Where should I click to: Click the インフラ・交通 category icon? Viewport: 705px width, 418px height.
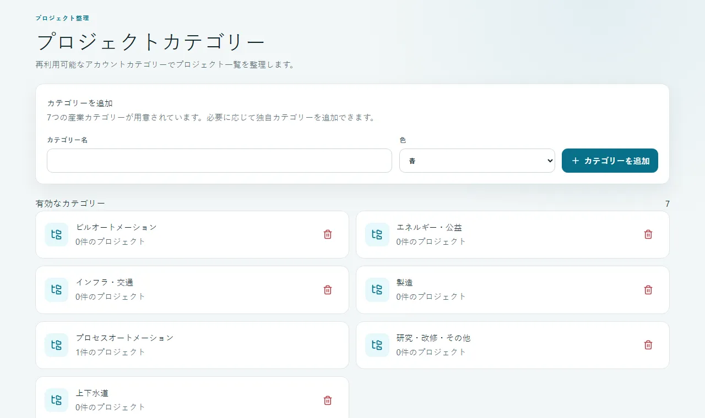tap(56, 290)
